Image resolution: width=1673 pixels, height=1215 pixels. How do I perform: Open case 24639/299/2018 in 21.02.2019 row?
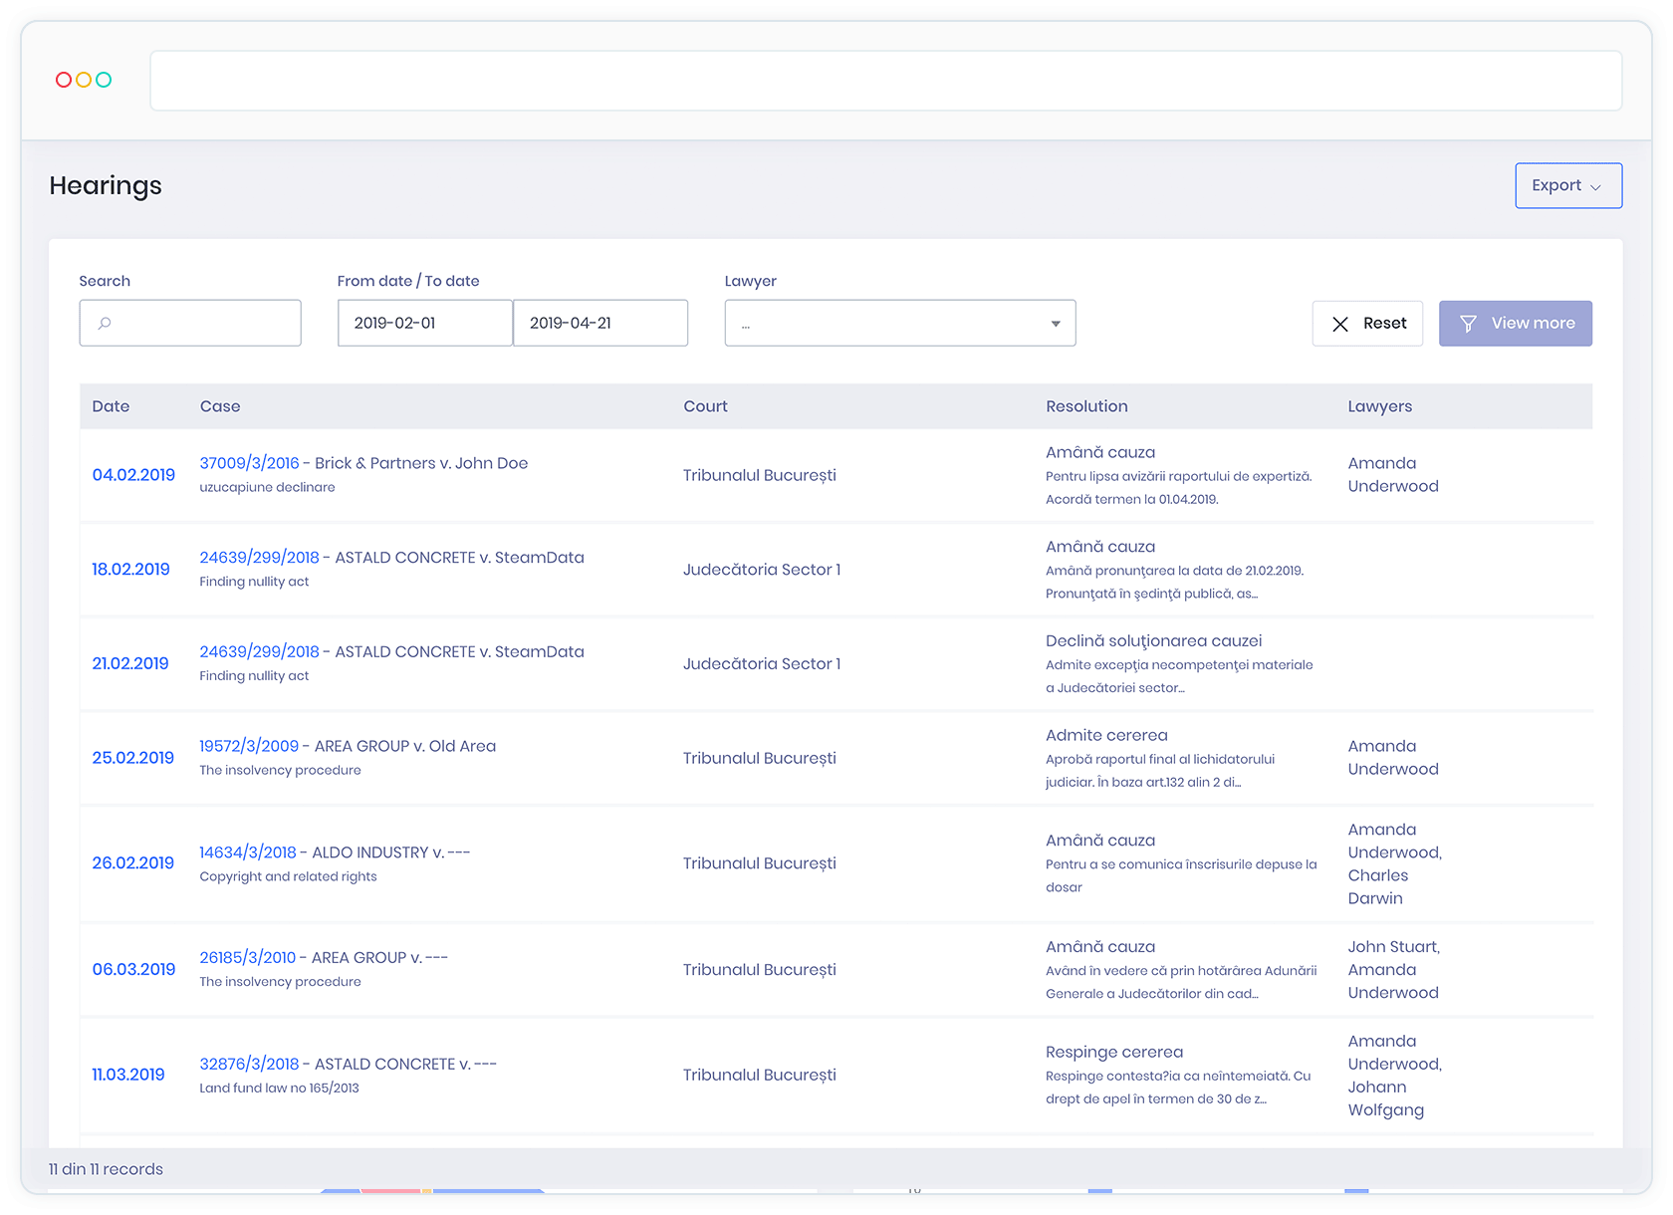[259, 651]
